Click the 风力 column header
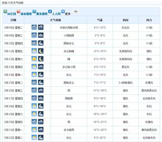 coord(149,20)
